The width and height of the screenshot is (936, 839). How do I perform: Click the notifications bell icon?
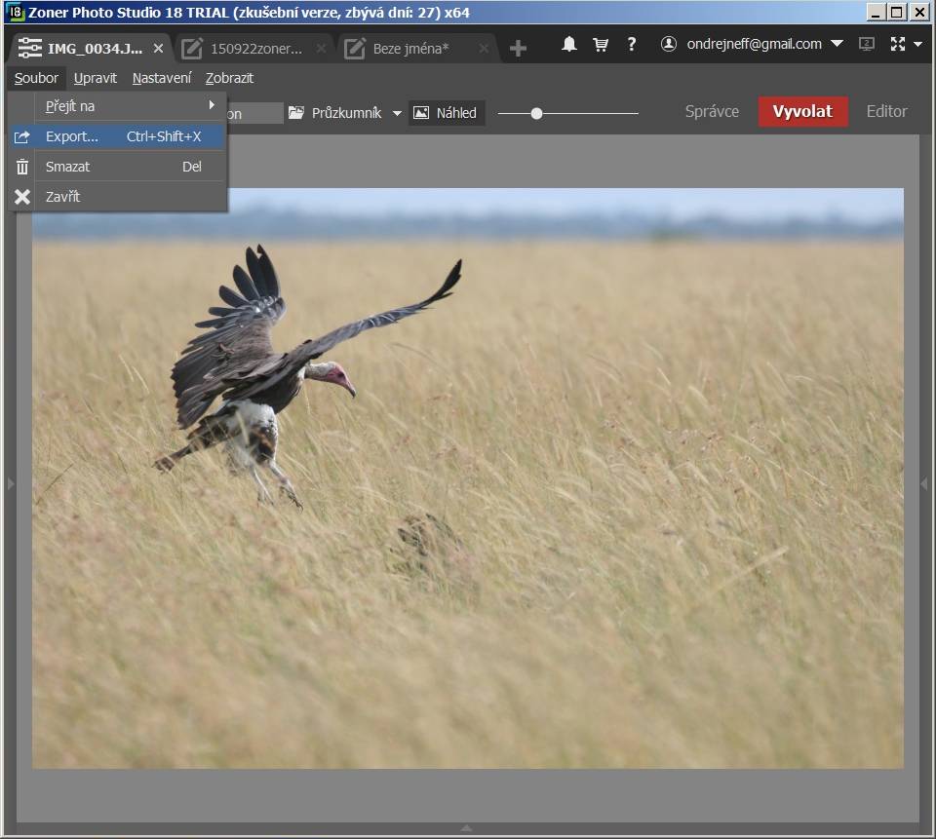569,45
